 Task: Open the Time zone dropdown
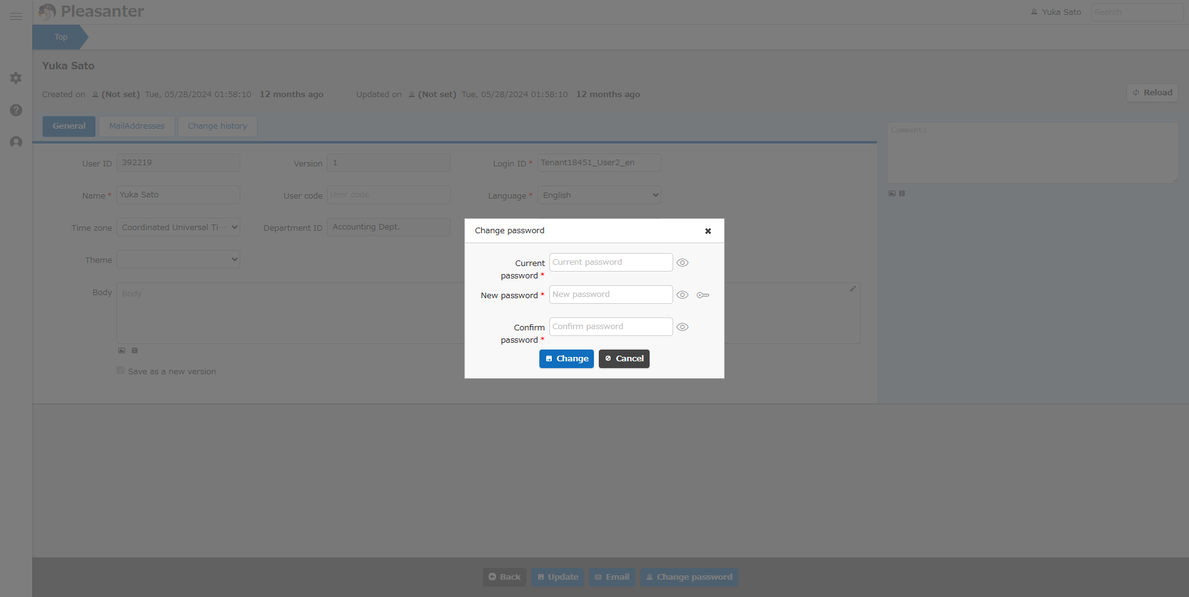[178, 227]
